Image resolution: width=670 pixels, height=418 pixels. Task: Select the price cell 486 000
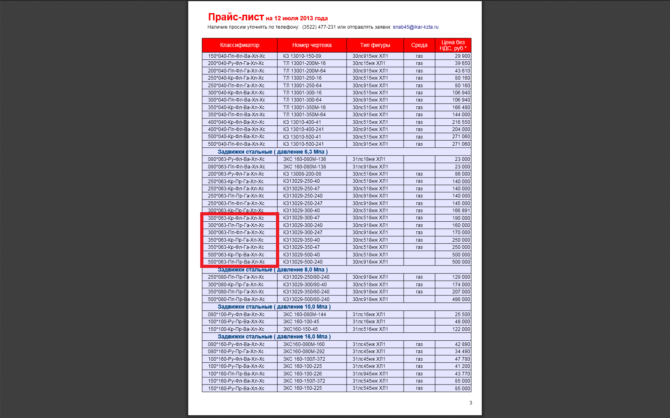(x=461, y=299)
